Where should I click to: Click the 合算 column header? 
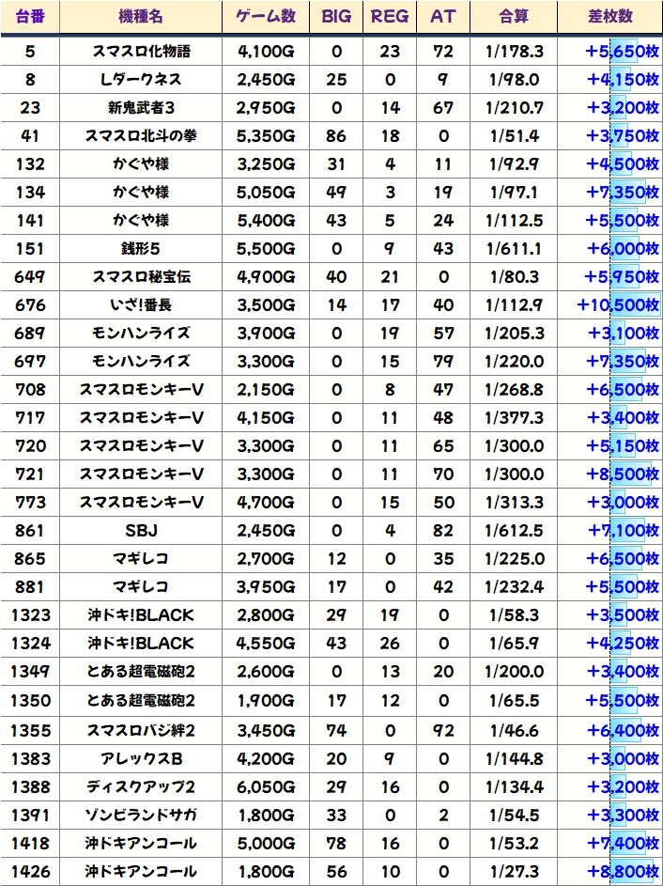tap(514, 17)
